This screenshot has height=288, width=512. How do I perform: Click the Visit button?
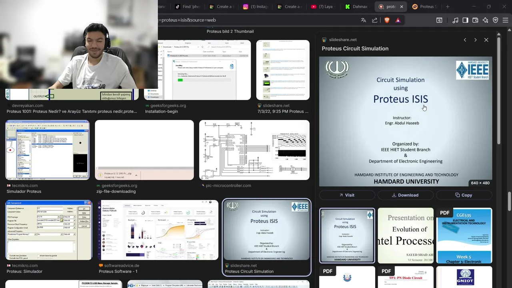(x=347, y=195)
